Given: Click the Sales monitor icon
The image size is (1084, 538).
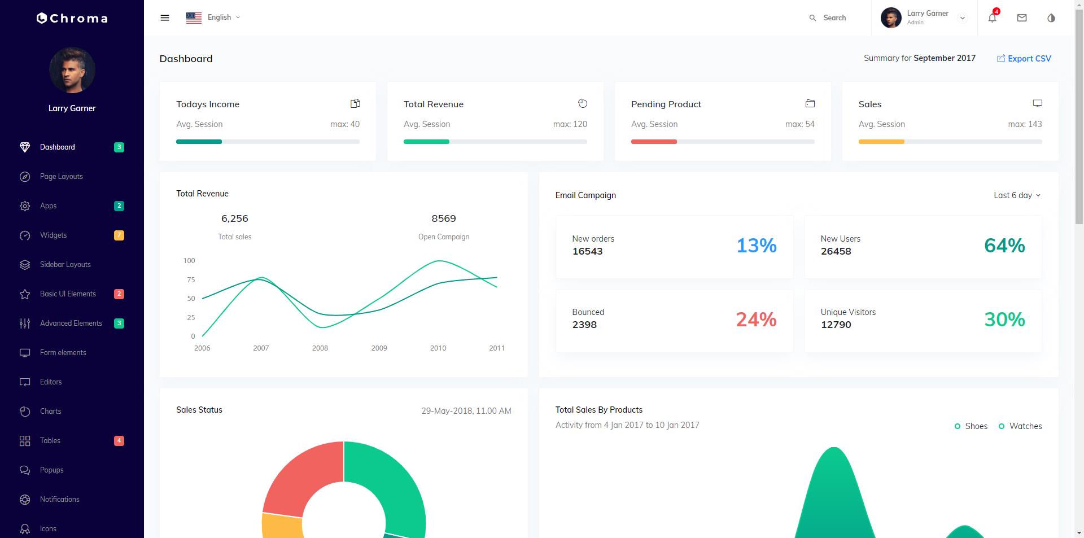Looking at the screenshot, I should tap(1038, 103).
